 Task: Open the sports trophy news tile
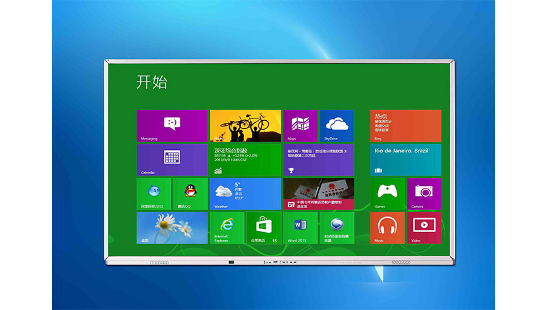coord(319,159)
